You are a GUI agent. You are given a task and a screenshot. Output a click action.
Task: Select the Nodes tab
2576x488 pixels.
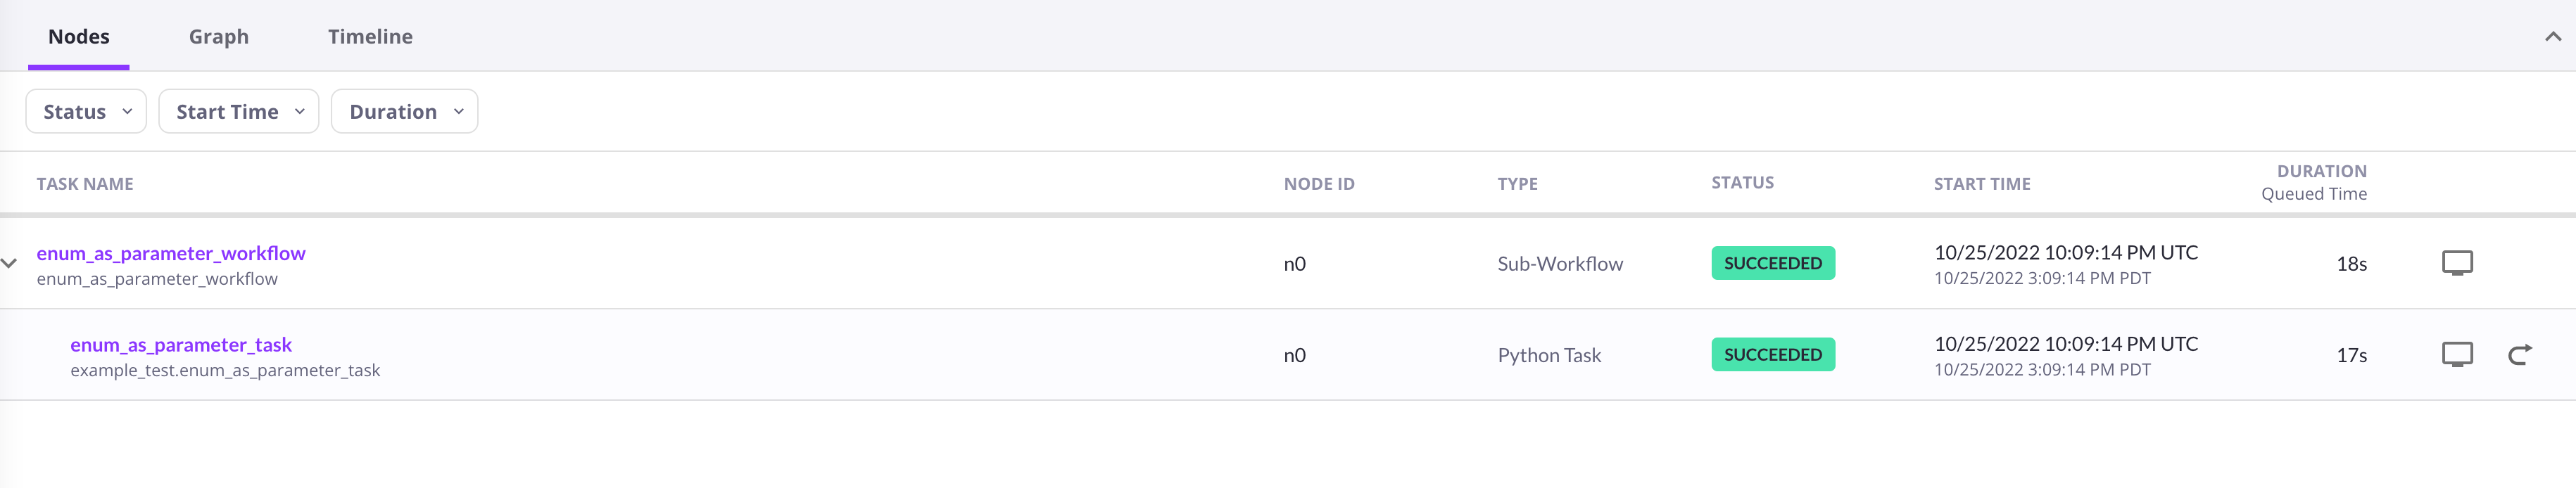pyautogui.click(x=80, y=36)
